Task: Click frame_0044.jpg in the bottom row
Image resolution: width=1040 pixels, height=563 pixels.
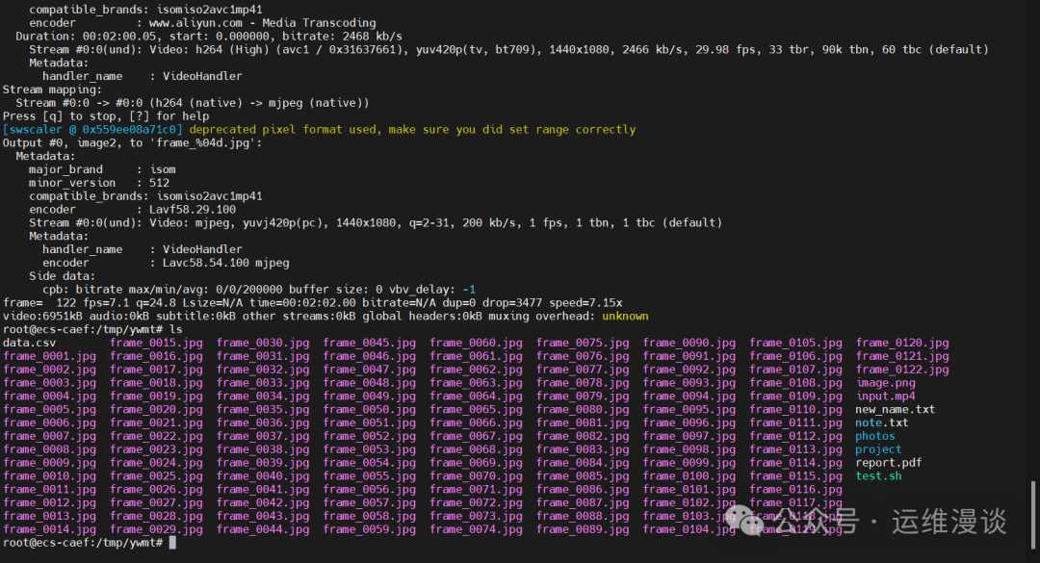Action: [263, 529]
